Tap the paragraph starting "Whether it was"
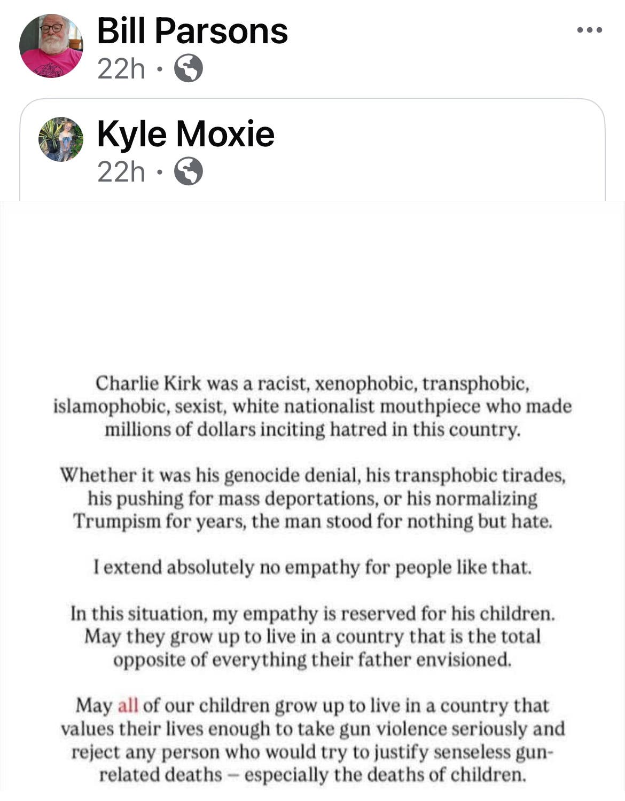Viewport: 625px width, 801px height. click(312, 498)
